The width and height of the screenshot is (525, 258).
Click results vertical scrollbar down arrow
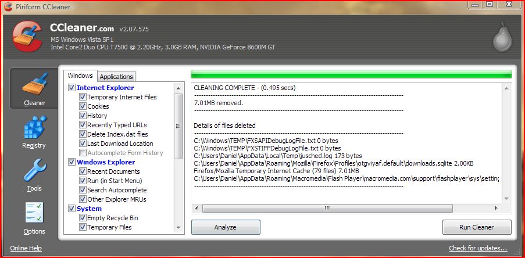coord(506,198)
